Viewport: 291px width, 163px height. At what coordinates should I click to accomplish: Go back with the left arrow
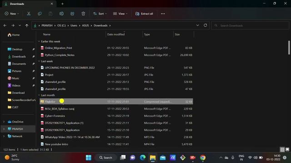(5, 25)
